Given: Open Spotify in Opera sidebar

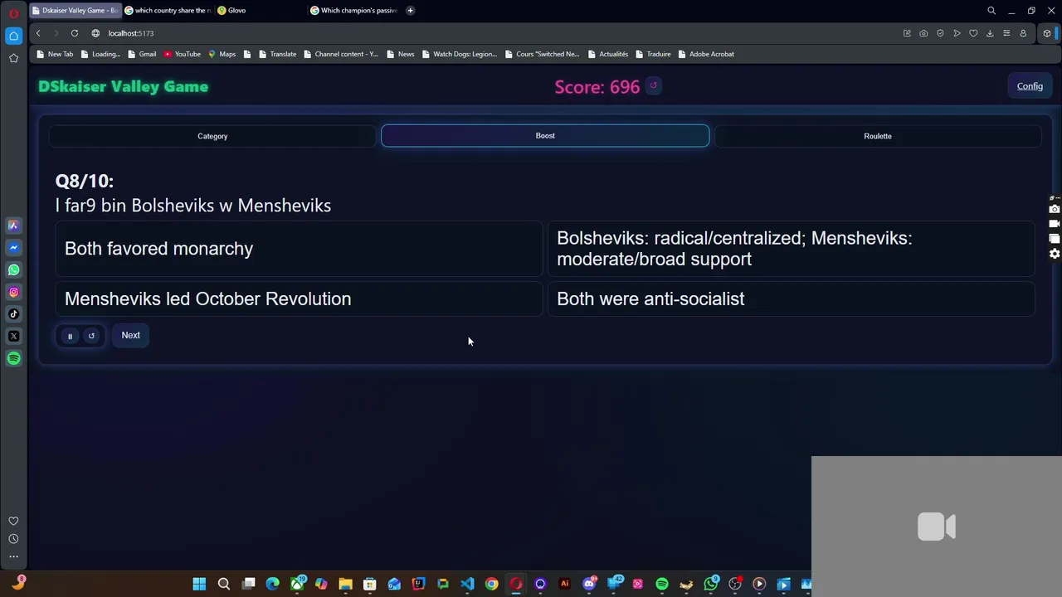Looking at the screenshot, I should [13, 358].
